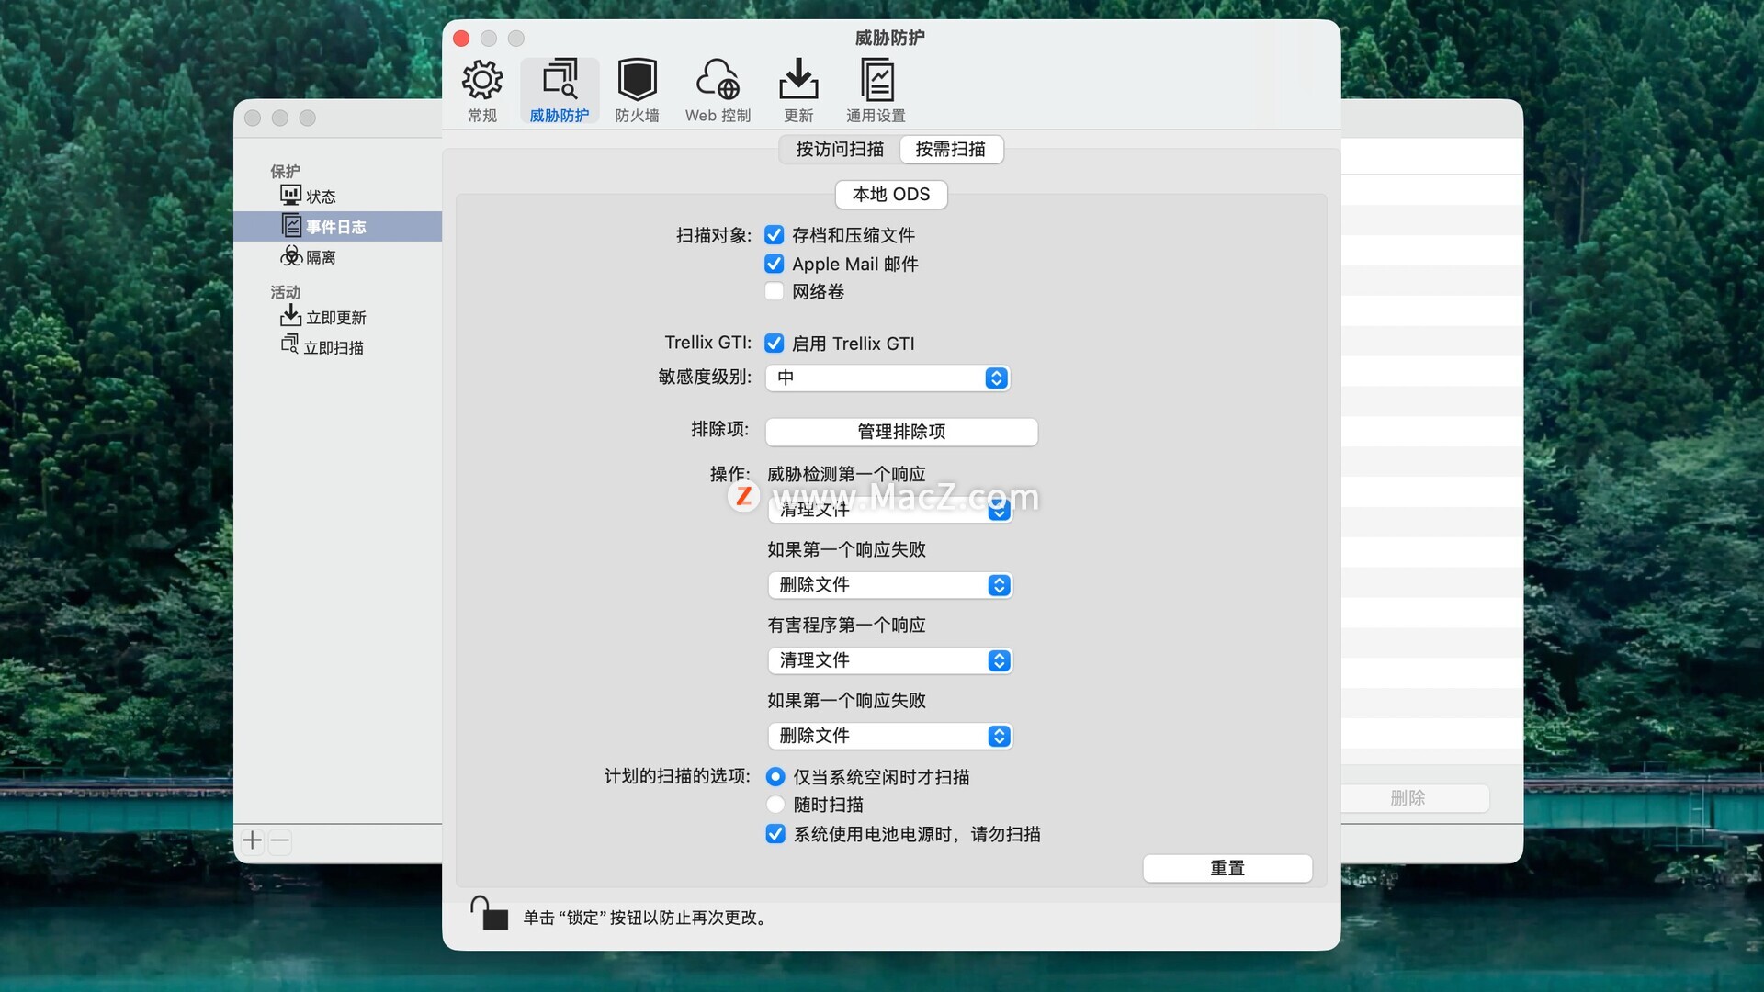Close the 威胁防护 preferences window
The width and height of the screenshot is (1764, 992).
click(461, 38)
